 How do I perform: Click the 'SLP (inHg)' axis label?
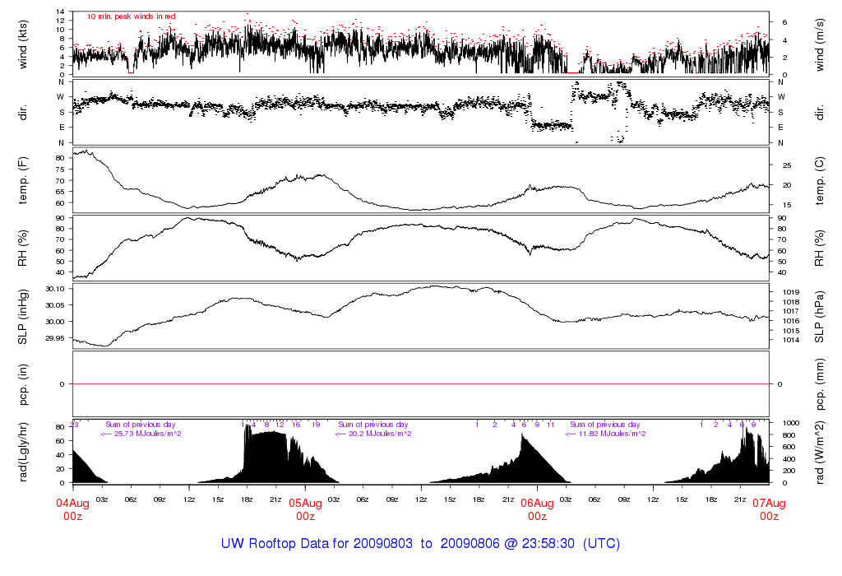pos(22,317)
